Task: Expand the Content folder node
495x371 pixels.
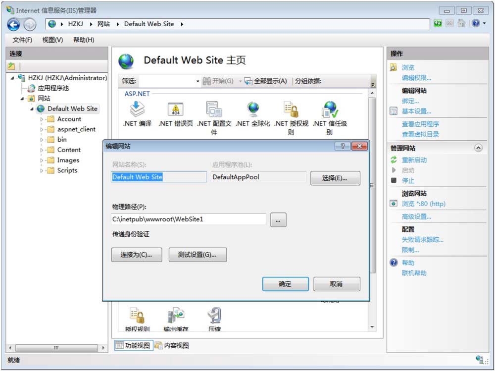Action: (42, 150)
